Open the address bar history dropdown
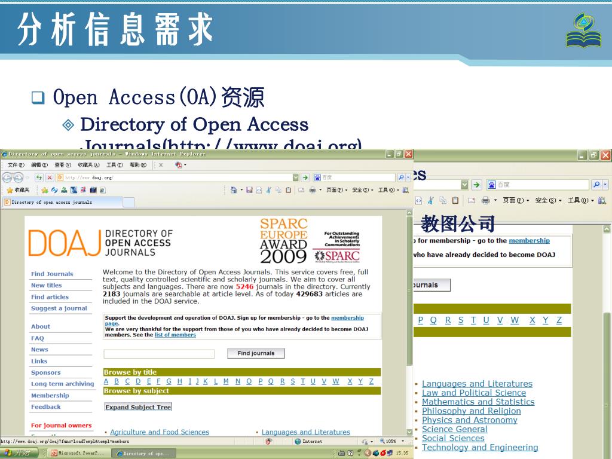The height and width of the screenshot is (459, 612). tap(296, 178)
